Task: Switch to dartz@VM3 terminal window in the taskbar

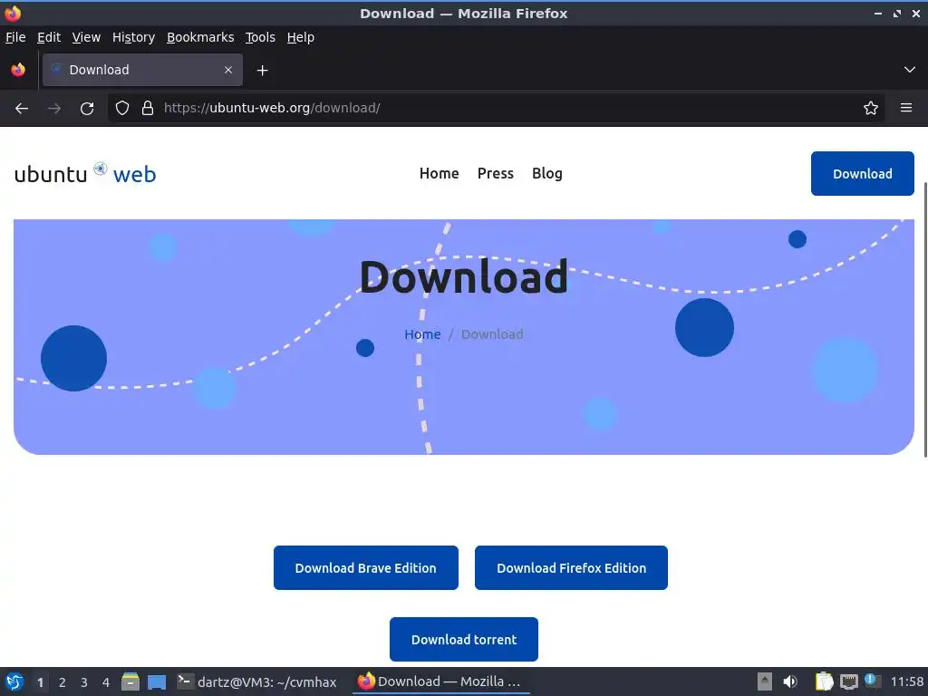Action: 257,681
